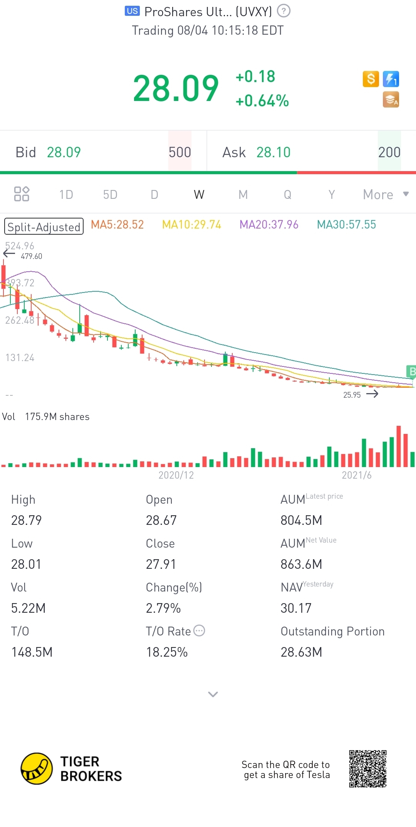Tap the Ask price 28.10
This screenshot has width=416, height=827.
(273, 152)
